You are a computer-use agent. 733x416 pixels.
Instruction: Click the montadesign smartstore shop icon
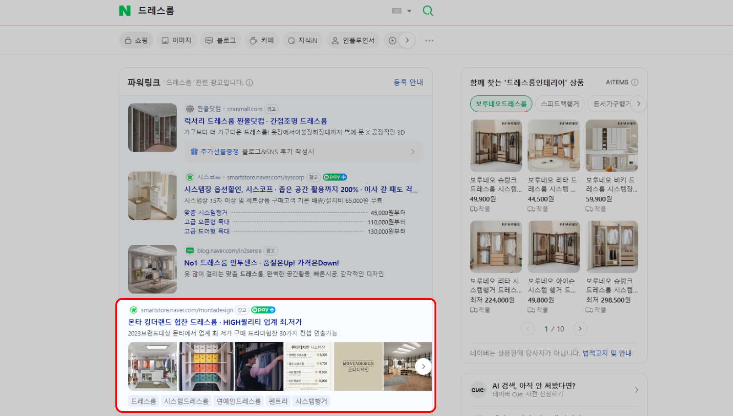[x=133, y=310]
